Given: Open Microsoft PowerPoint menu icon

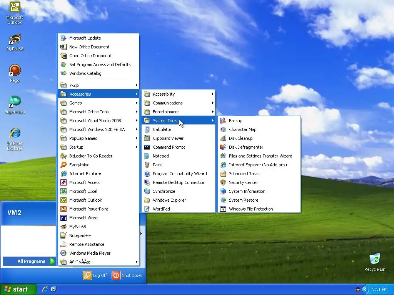Looking at the screenshot, I should click(63, 209).
